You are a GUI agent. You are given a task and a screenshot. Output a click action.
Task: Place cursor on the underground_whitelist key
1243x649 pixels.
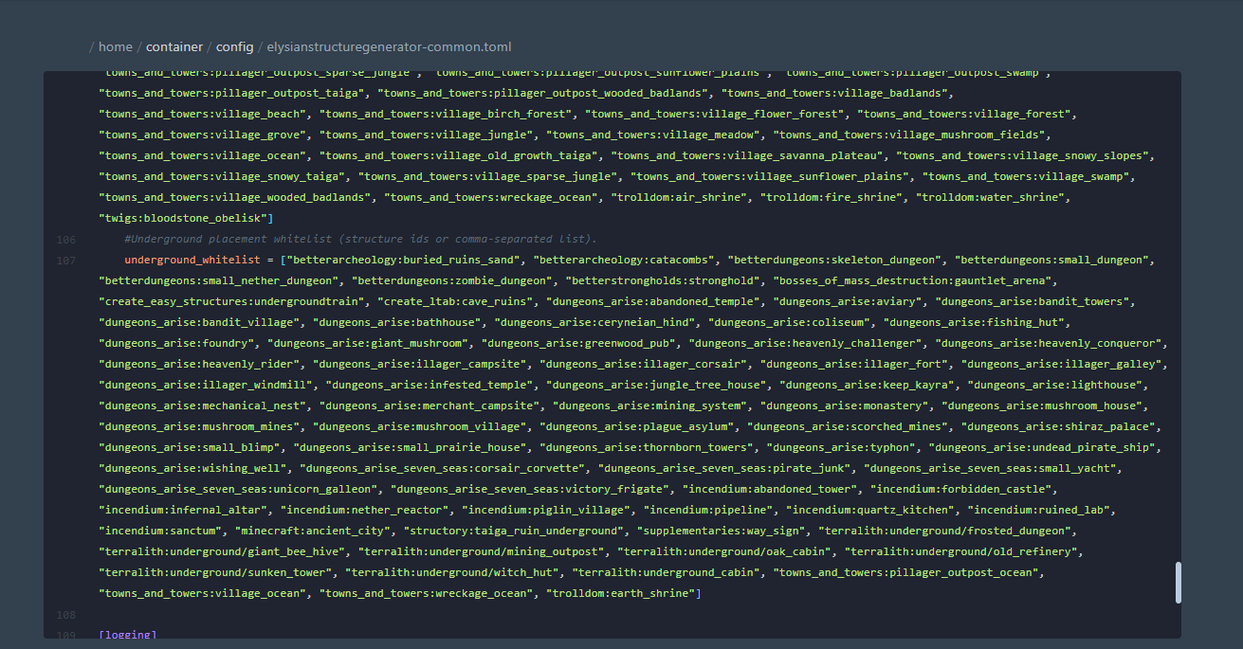point(192,260)
